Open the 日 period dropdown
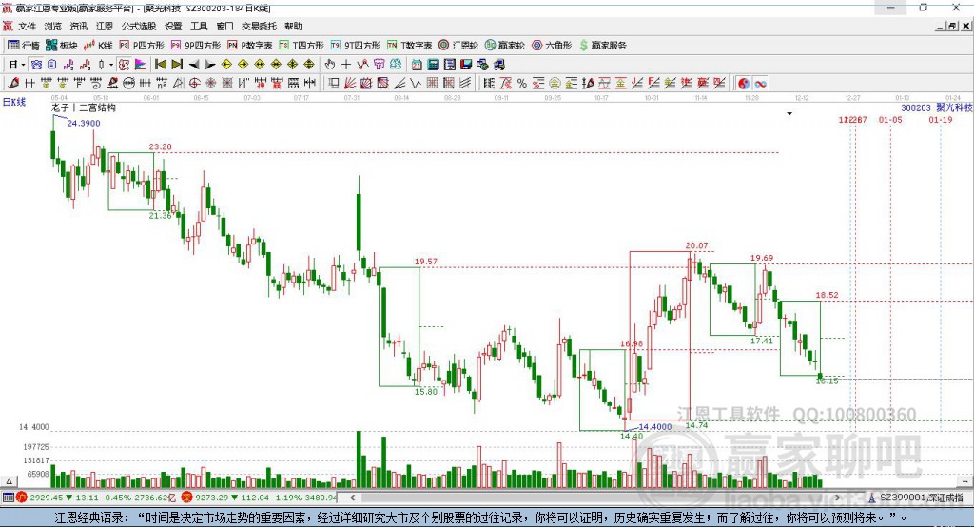The height and width of the screenshot is (527, 974). coord(16,65)
